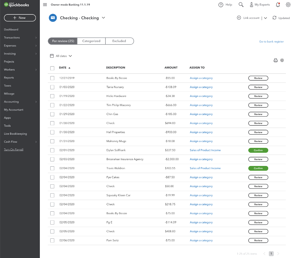This screenshot has width=293, height=258.
Task: Click the Description column header
Action: pyautogui.click(x=116, y=67)
